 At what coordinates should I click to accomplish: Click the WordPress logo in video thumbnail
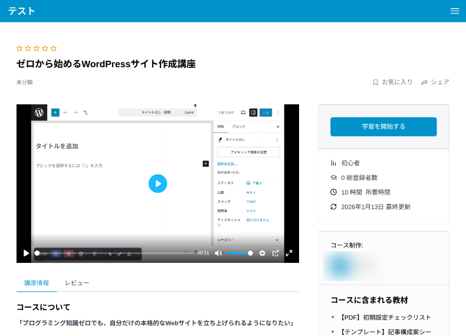click(x=40, y=113)
